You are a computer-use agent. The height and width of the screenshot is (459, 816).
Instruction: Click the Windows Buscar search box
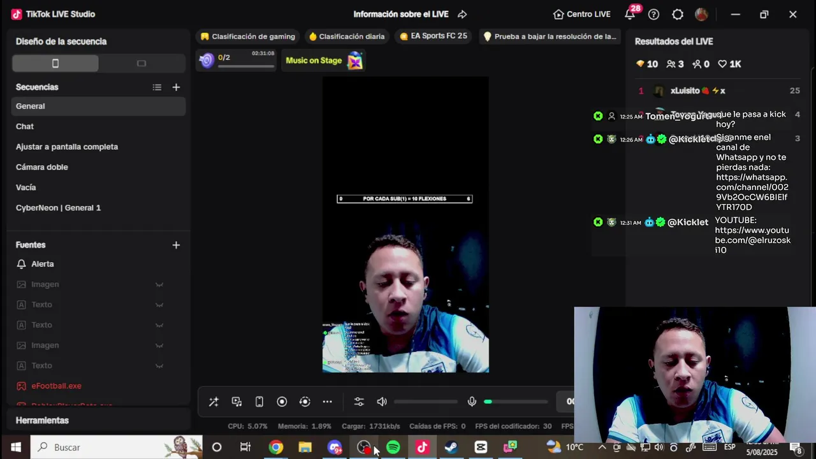pos(117,448)
